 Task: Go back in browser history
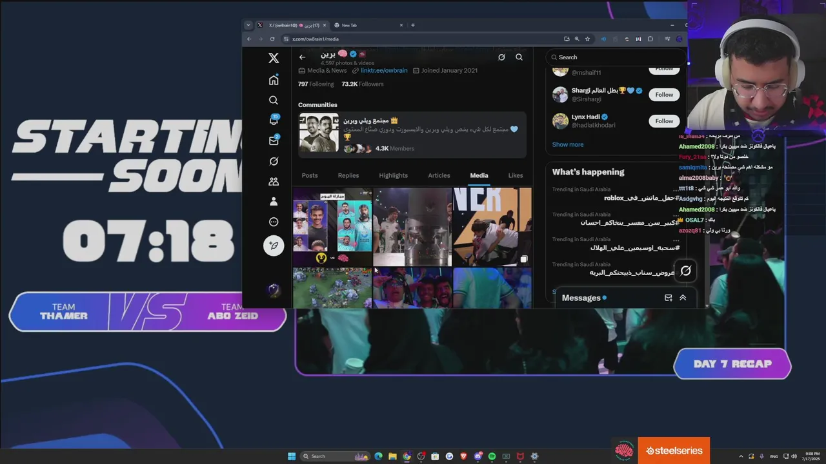pos(249,39)
